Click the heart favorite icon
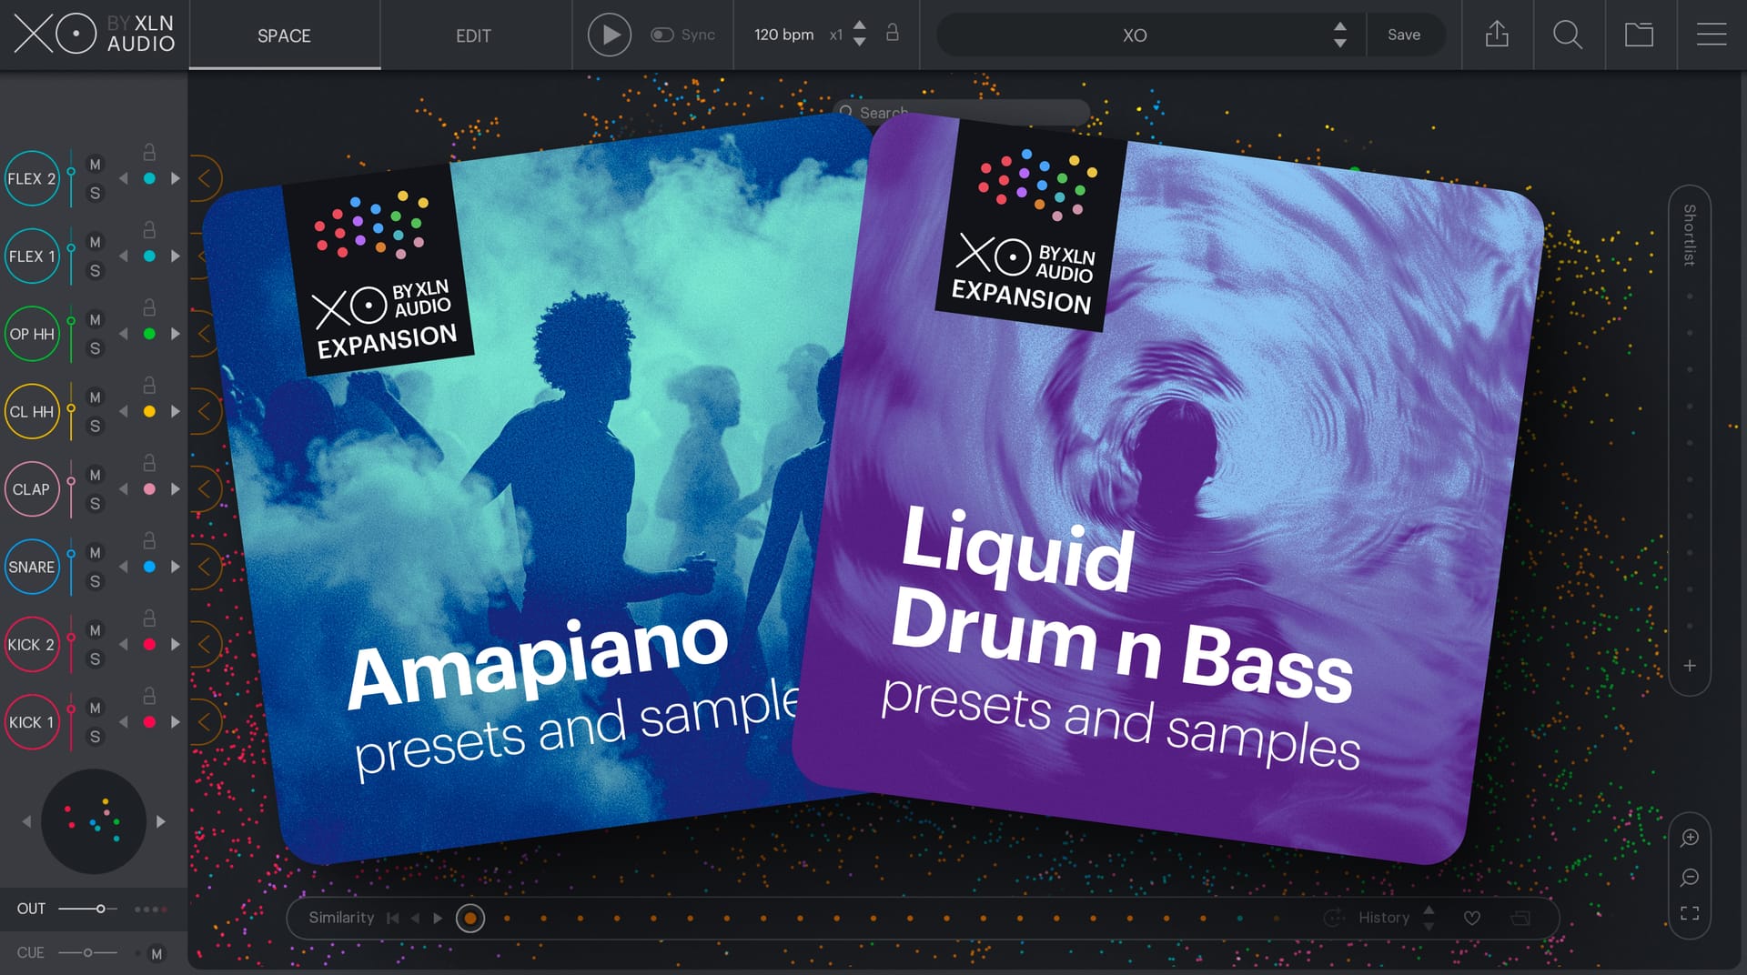1747x975 pixels. [1471, 919]
